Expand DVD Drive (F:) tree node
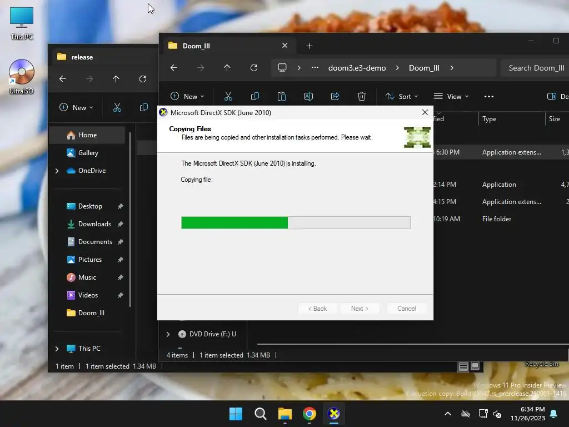This screenshot has width=569, height=427. pyautogui.click(x=168, y=334)
